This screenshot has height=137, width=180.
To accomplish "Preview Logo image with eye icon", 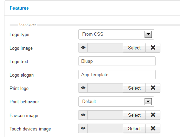I will [83, 48].
